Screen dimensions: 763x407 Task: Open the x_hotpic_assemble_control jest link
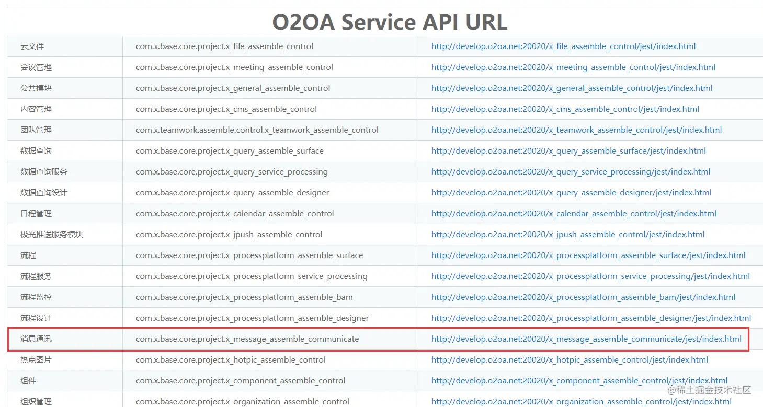(x=570, y=360)
